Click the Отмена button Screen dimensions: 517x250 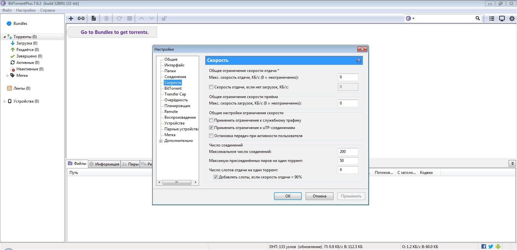320,196
